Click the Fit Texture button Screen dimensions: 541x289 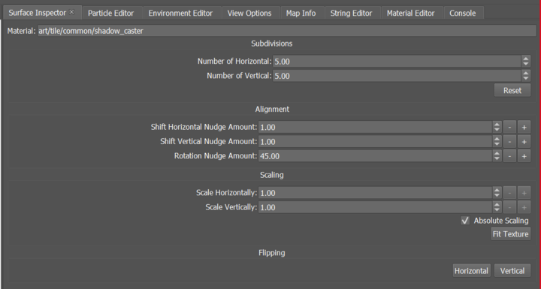(x=511, y=233)
